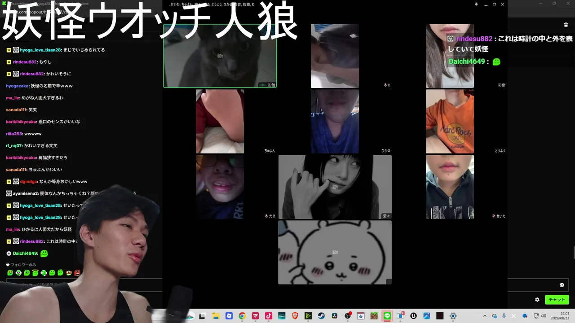Viewport: 575px width, 323px height.
Task: Open the Photos app in the taskbar
Action: click(x=427, y=316)
